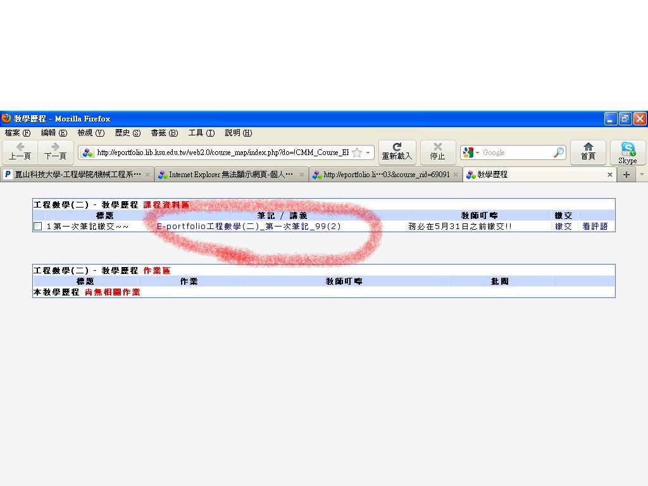Click the 繳交 submit link
Screen dimensions: 648x486
point(563,227)
